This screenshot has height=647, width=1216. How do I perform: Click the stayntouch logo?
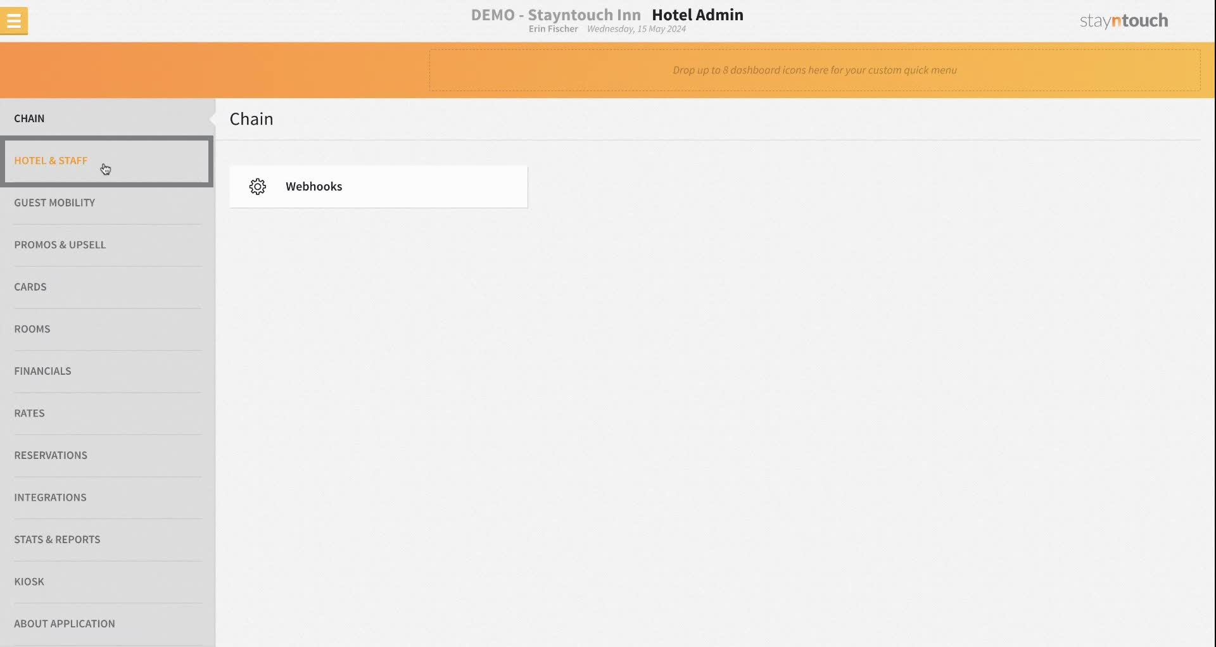coord(1124,21)
